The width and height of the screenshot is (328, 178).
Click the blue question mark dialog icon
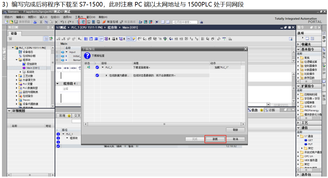tap(87, 56)
